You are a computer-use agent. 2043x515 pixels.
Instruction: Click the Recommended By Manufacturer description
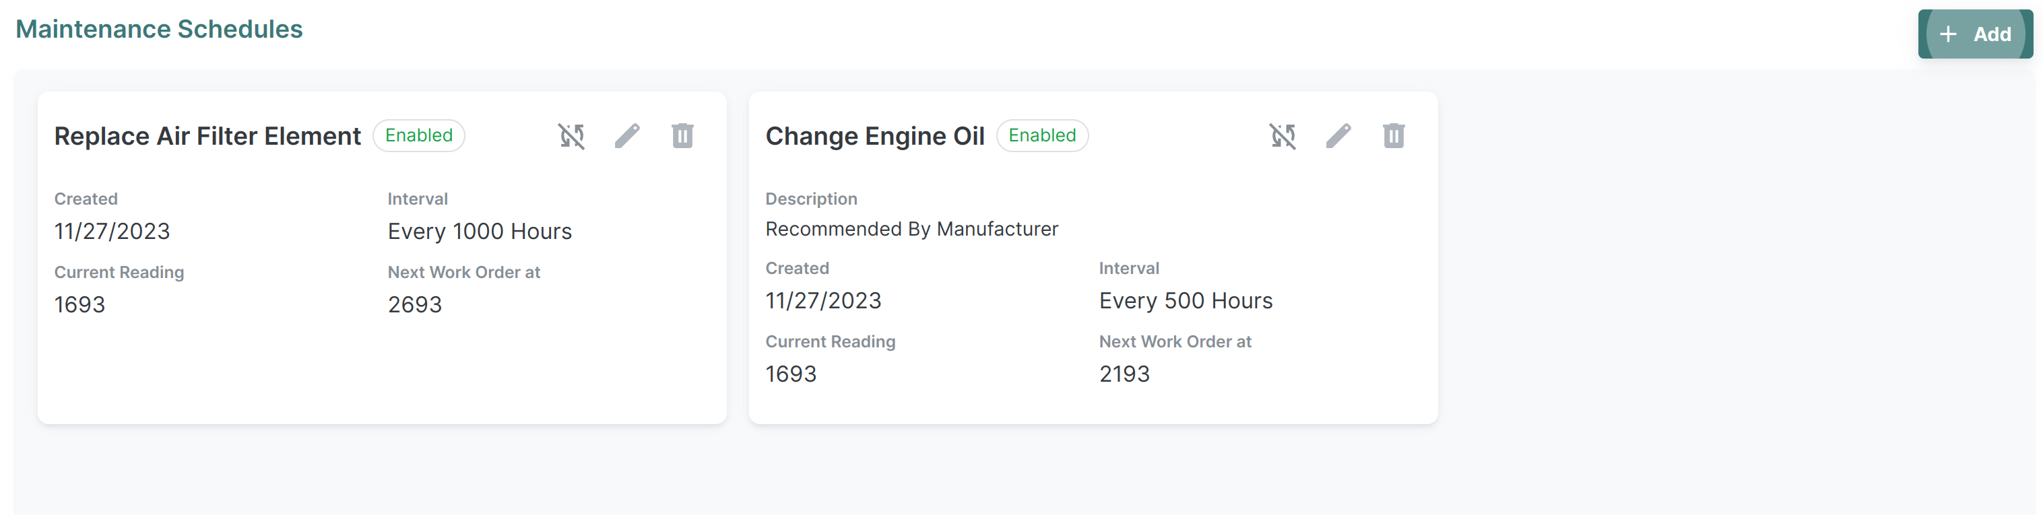pyautogui.click(x=911, y=229)
